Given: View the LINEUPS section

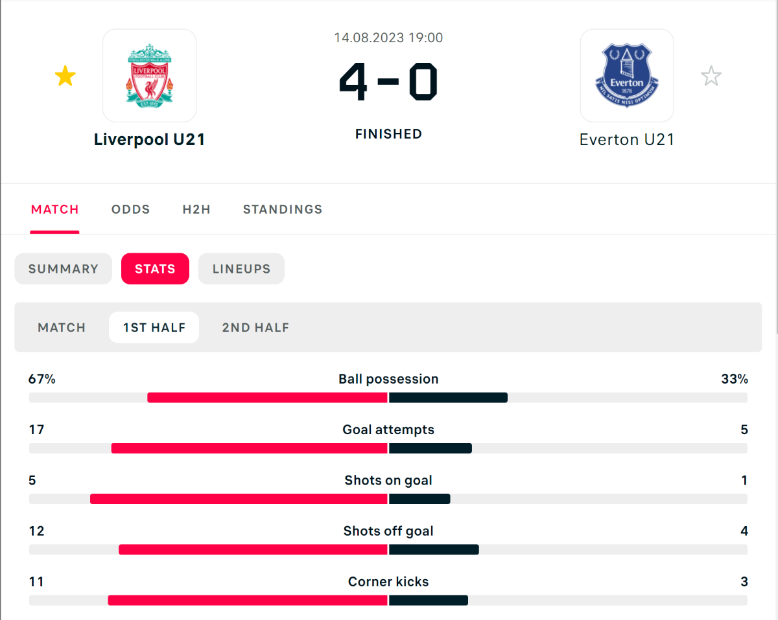Looking at the screenshot, I should pyautogui.click(x=241, y=269).
